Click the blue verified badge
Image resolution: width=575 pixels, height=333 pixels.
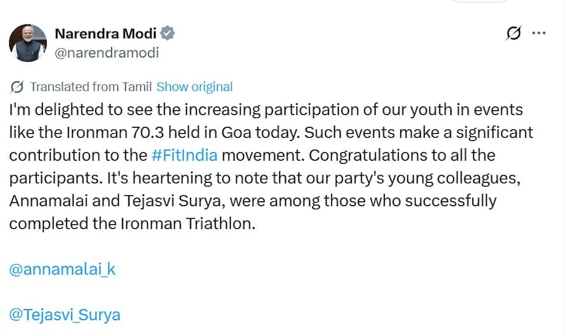(x=168, y=34)
